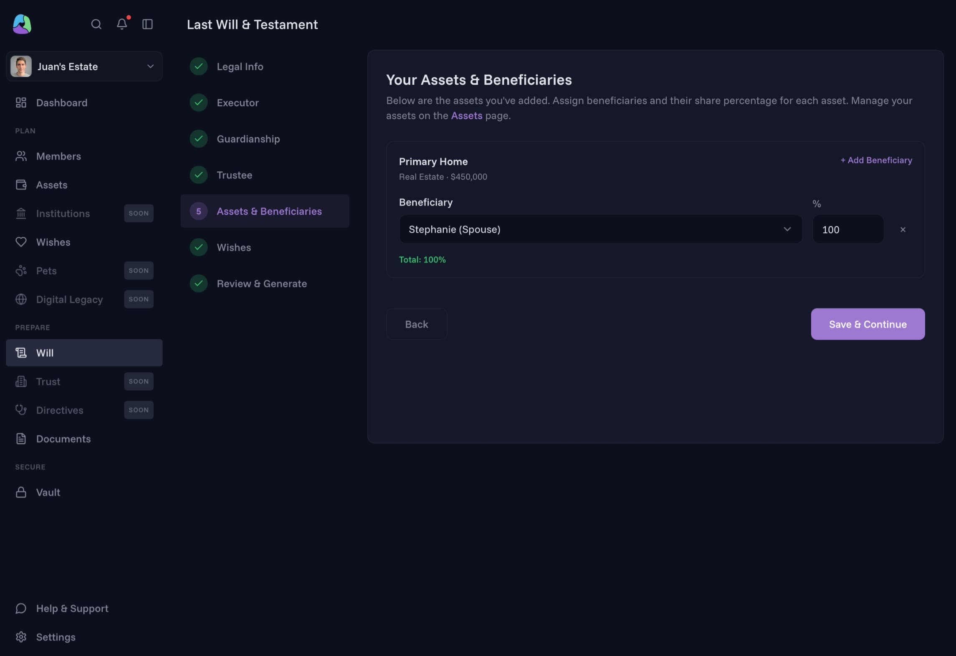Go to the Wishes step in wizard
Image resolution: width=956 pixels, height=656 pixels.
tap(265, 247)
